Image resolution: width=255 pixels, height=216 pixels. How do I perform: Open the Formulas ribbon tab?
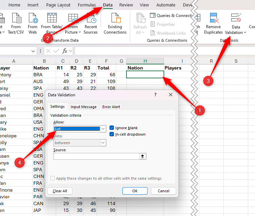click(x=87, y=5)
